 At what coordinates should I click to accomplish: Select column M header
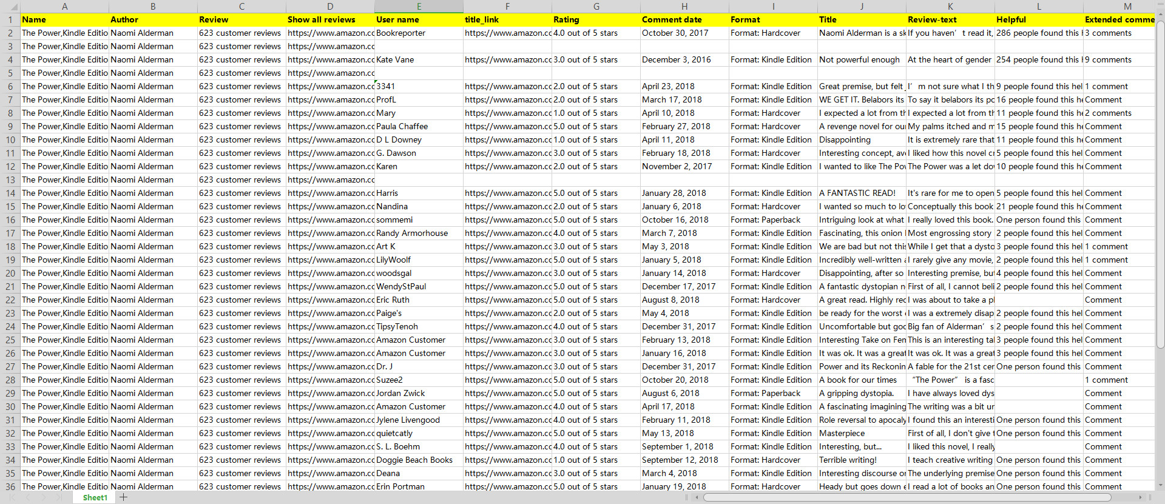click(x=1119, y=6)
